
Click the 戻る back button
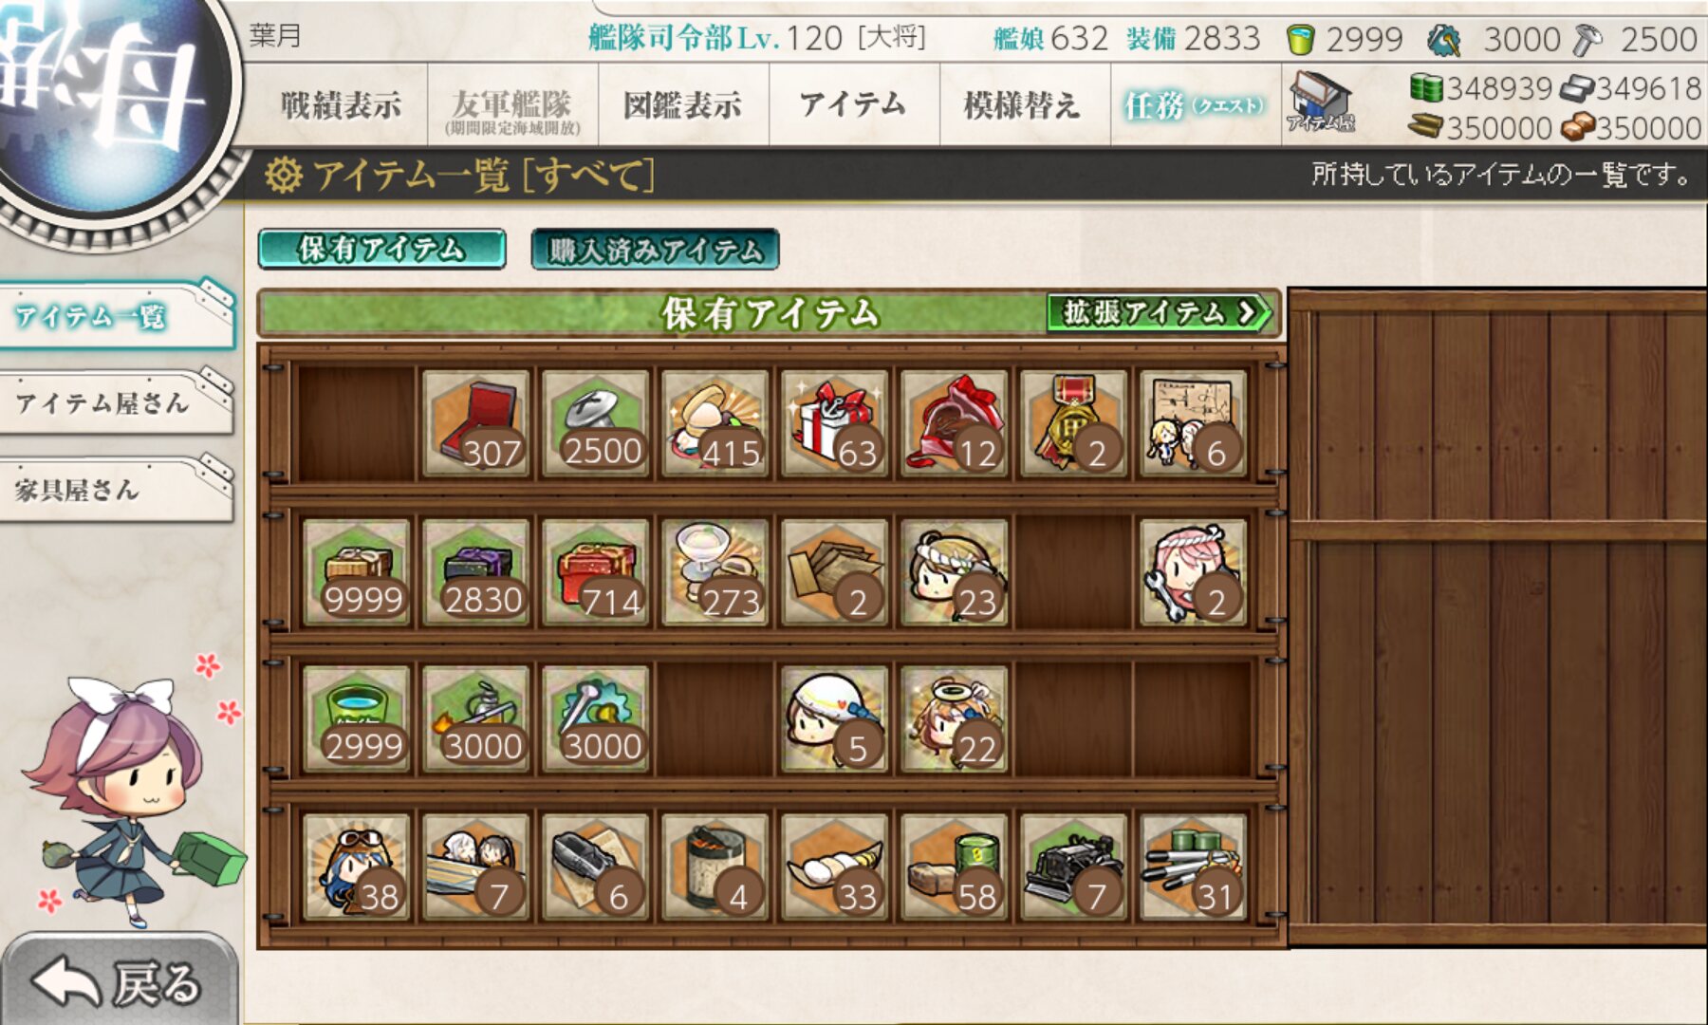click(119, 980)
